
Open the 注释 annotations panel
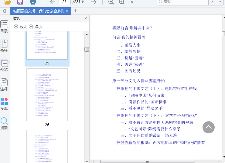click(4, 85)
